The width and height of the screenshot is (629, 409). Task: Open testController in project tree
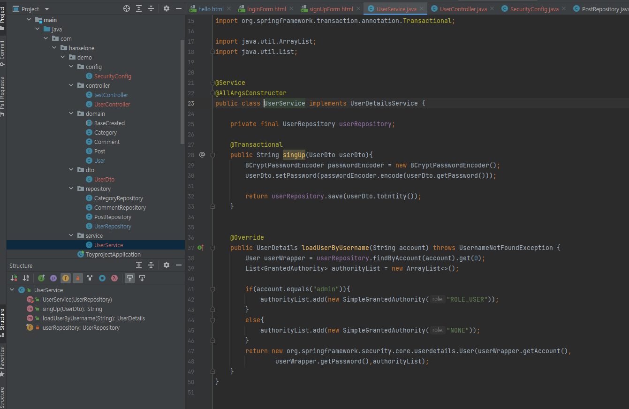click(111, 95)
